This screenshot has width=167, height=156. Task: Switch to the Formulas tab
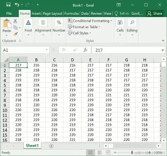(71, 13)
